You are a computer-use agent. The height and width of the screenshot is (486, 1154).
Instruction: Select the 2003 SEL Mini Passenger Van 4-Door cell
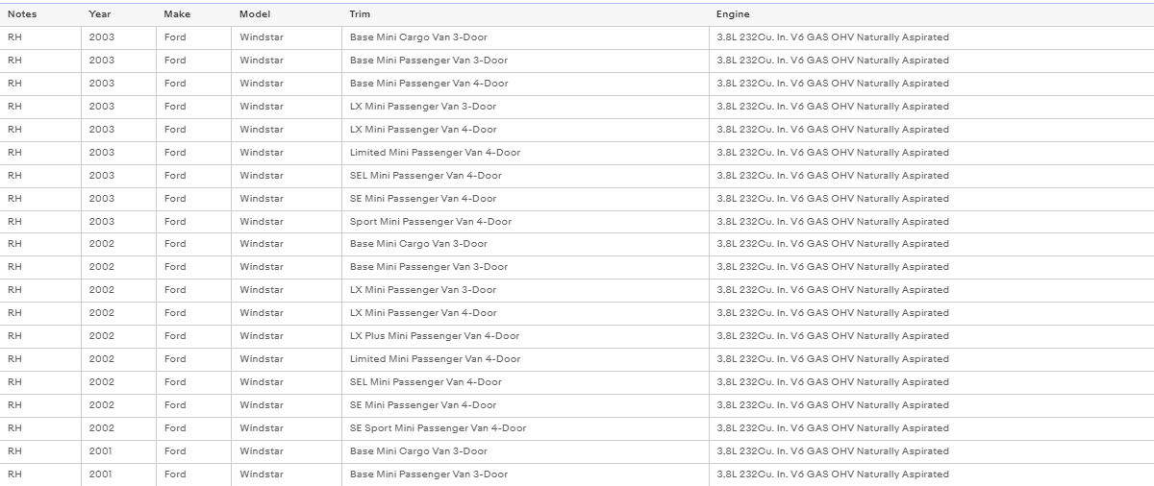pyautogui.click(x=526, y=176)
